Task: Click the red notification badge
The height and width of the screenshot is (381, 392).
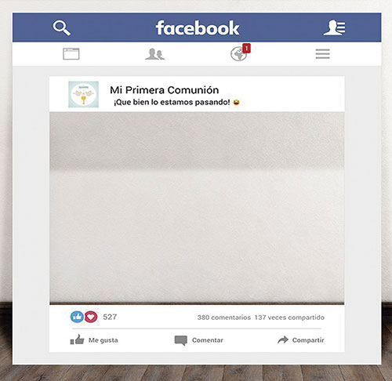Action: pyautogui.click(x=246, y=49)
